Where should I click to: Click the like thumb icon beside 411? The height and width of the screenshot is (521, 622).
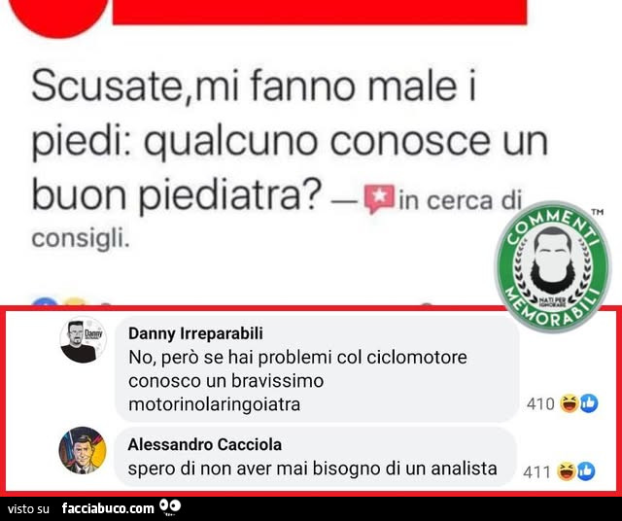point(586,471)
